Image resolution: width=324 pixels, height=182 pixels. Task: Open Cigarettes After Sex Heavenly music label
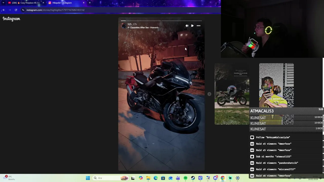point(144,28)
